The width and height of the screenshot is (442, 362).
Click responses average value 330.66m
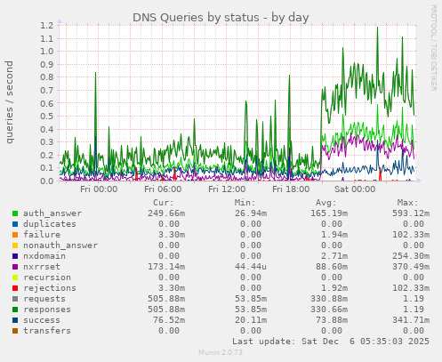click(x=329, y=310)
